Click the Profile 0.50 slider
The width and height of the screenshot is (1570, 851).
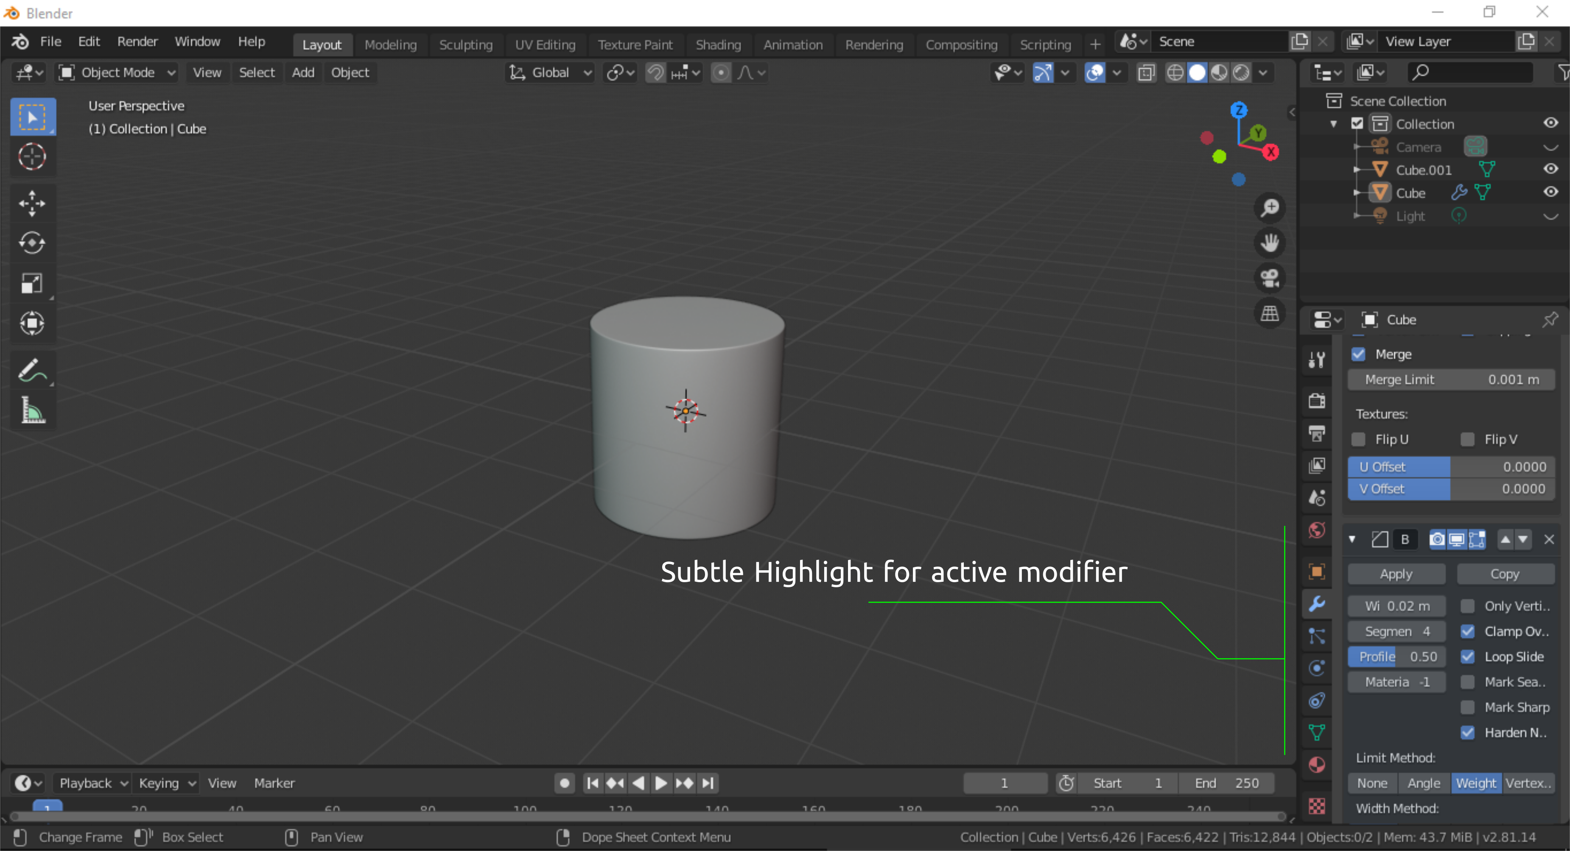tap(1396, 657)
